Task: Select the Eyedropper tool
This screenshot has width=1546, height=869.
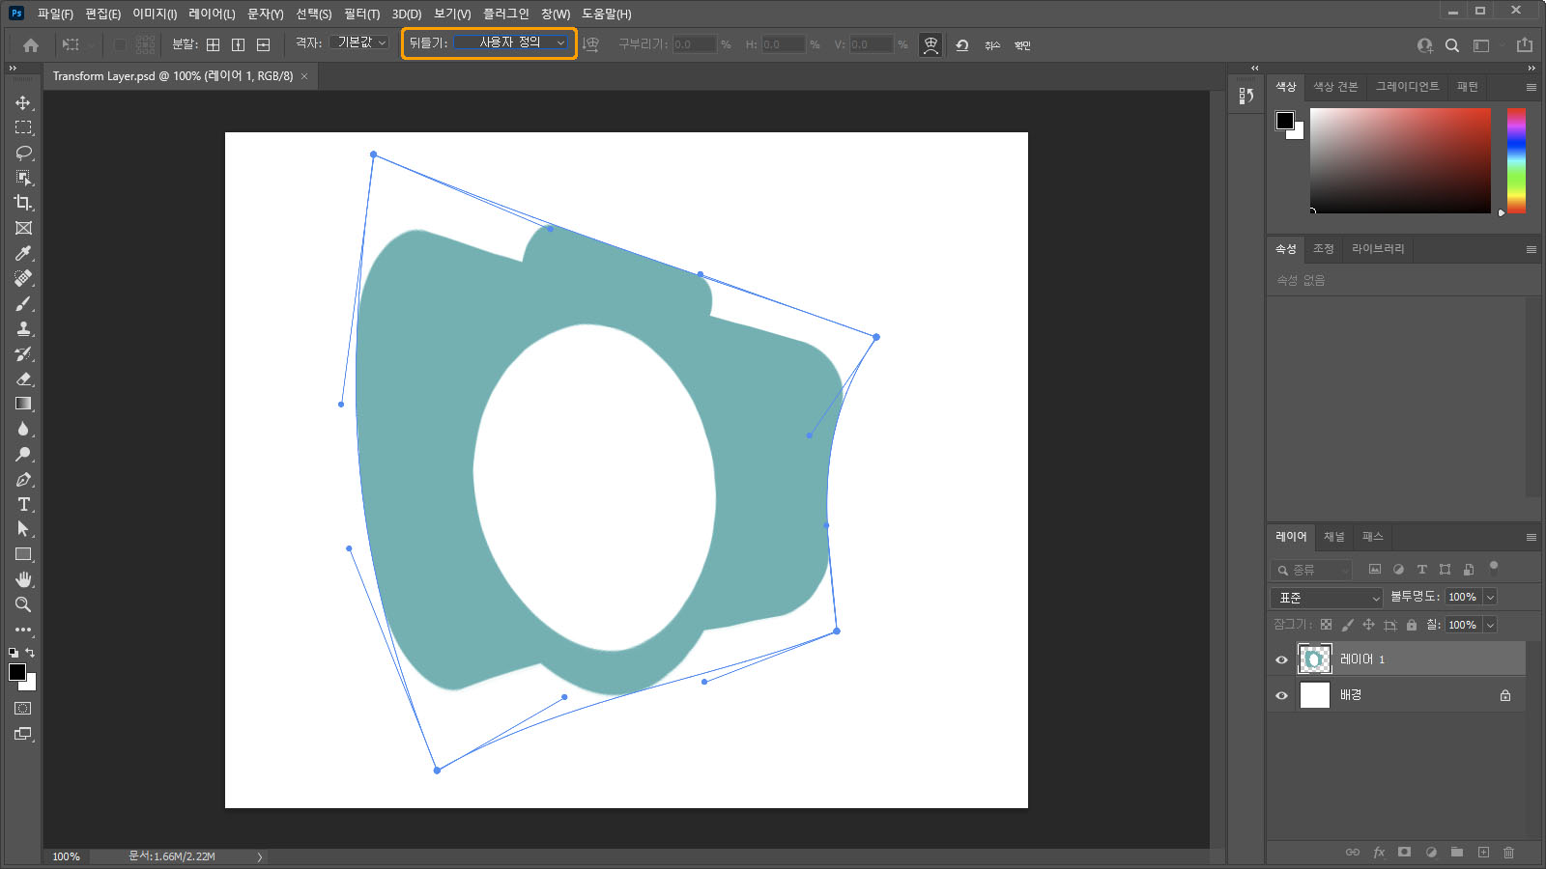Action: pyautogui.click(x=23, y=253)
